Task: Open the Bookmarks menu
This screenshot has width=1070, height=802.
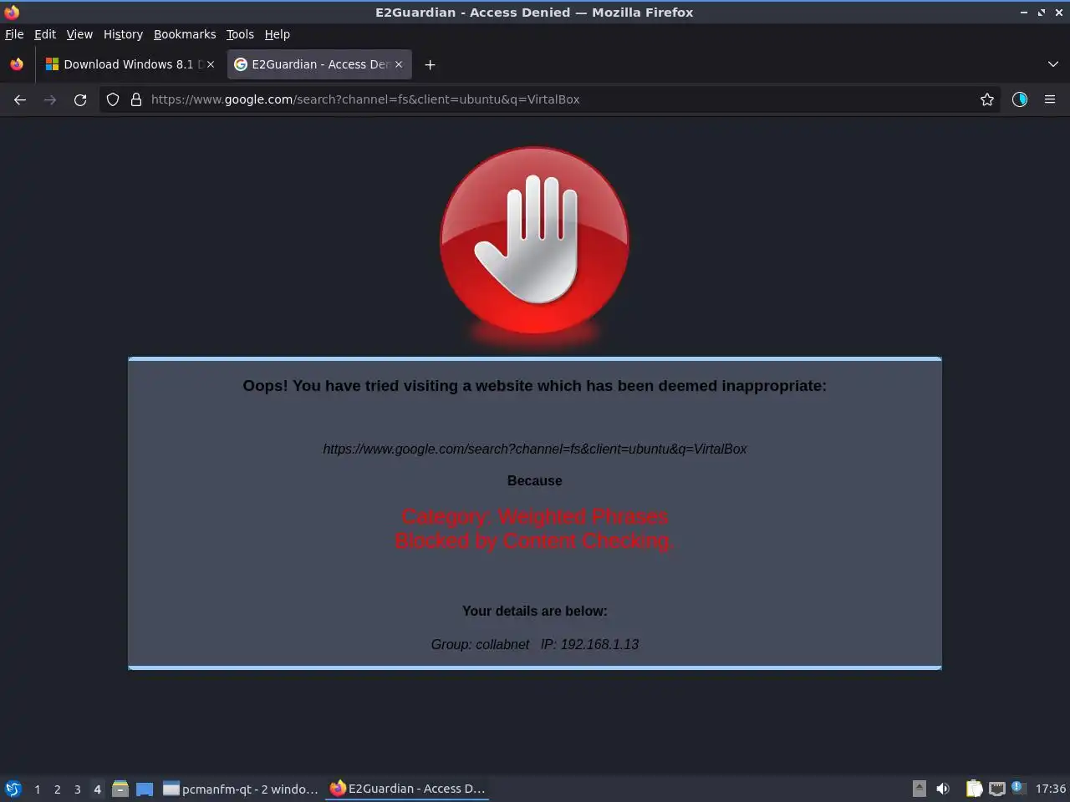Action: click(185, 34)
